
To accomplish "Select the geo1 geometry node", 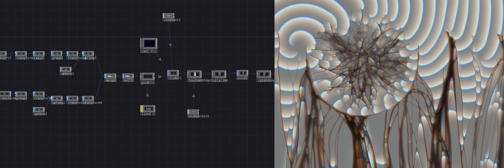I will tap(147, 76).
